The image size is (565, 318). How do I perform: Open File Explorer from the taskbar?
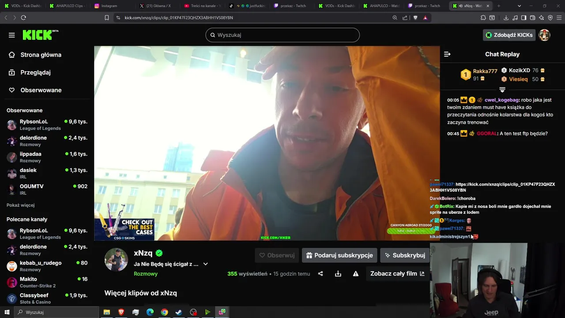(x=106, y=312)
